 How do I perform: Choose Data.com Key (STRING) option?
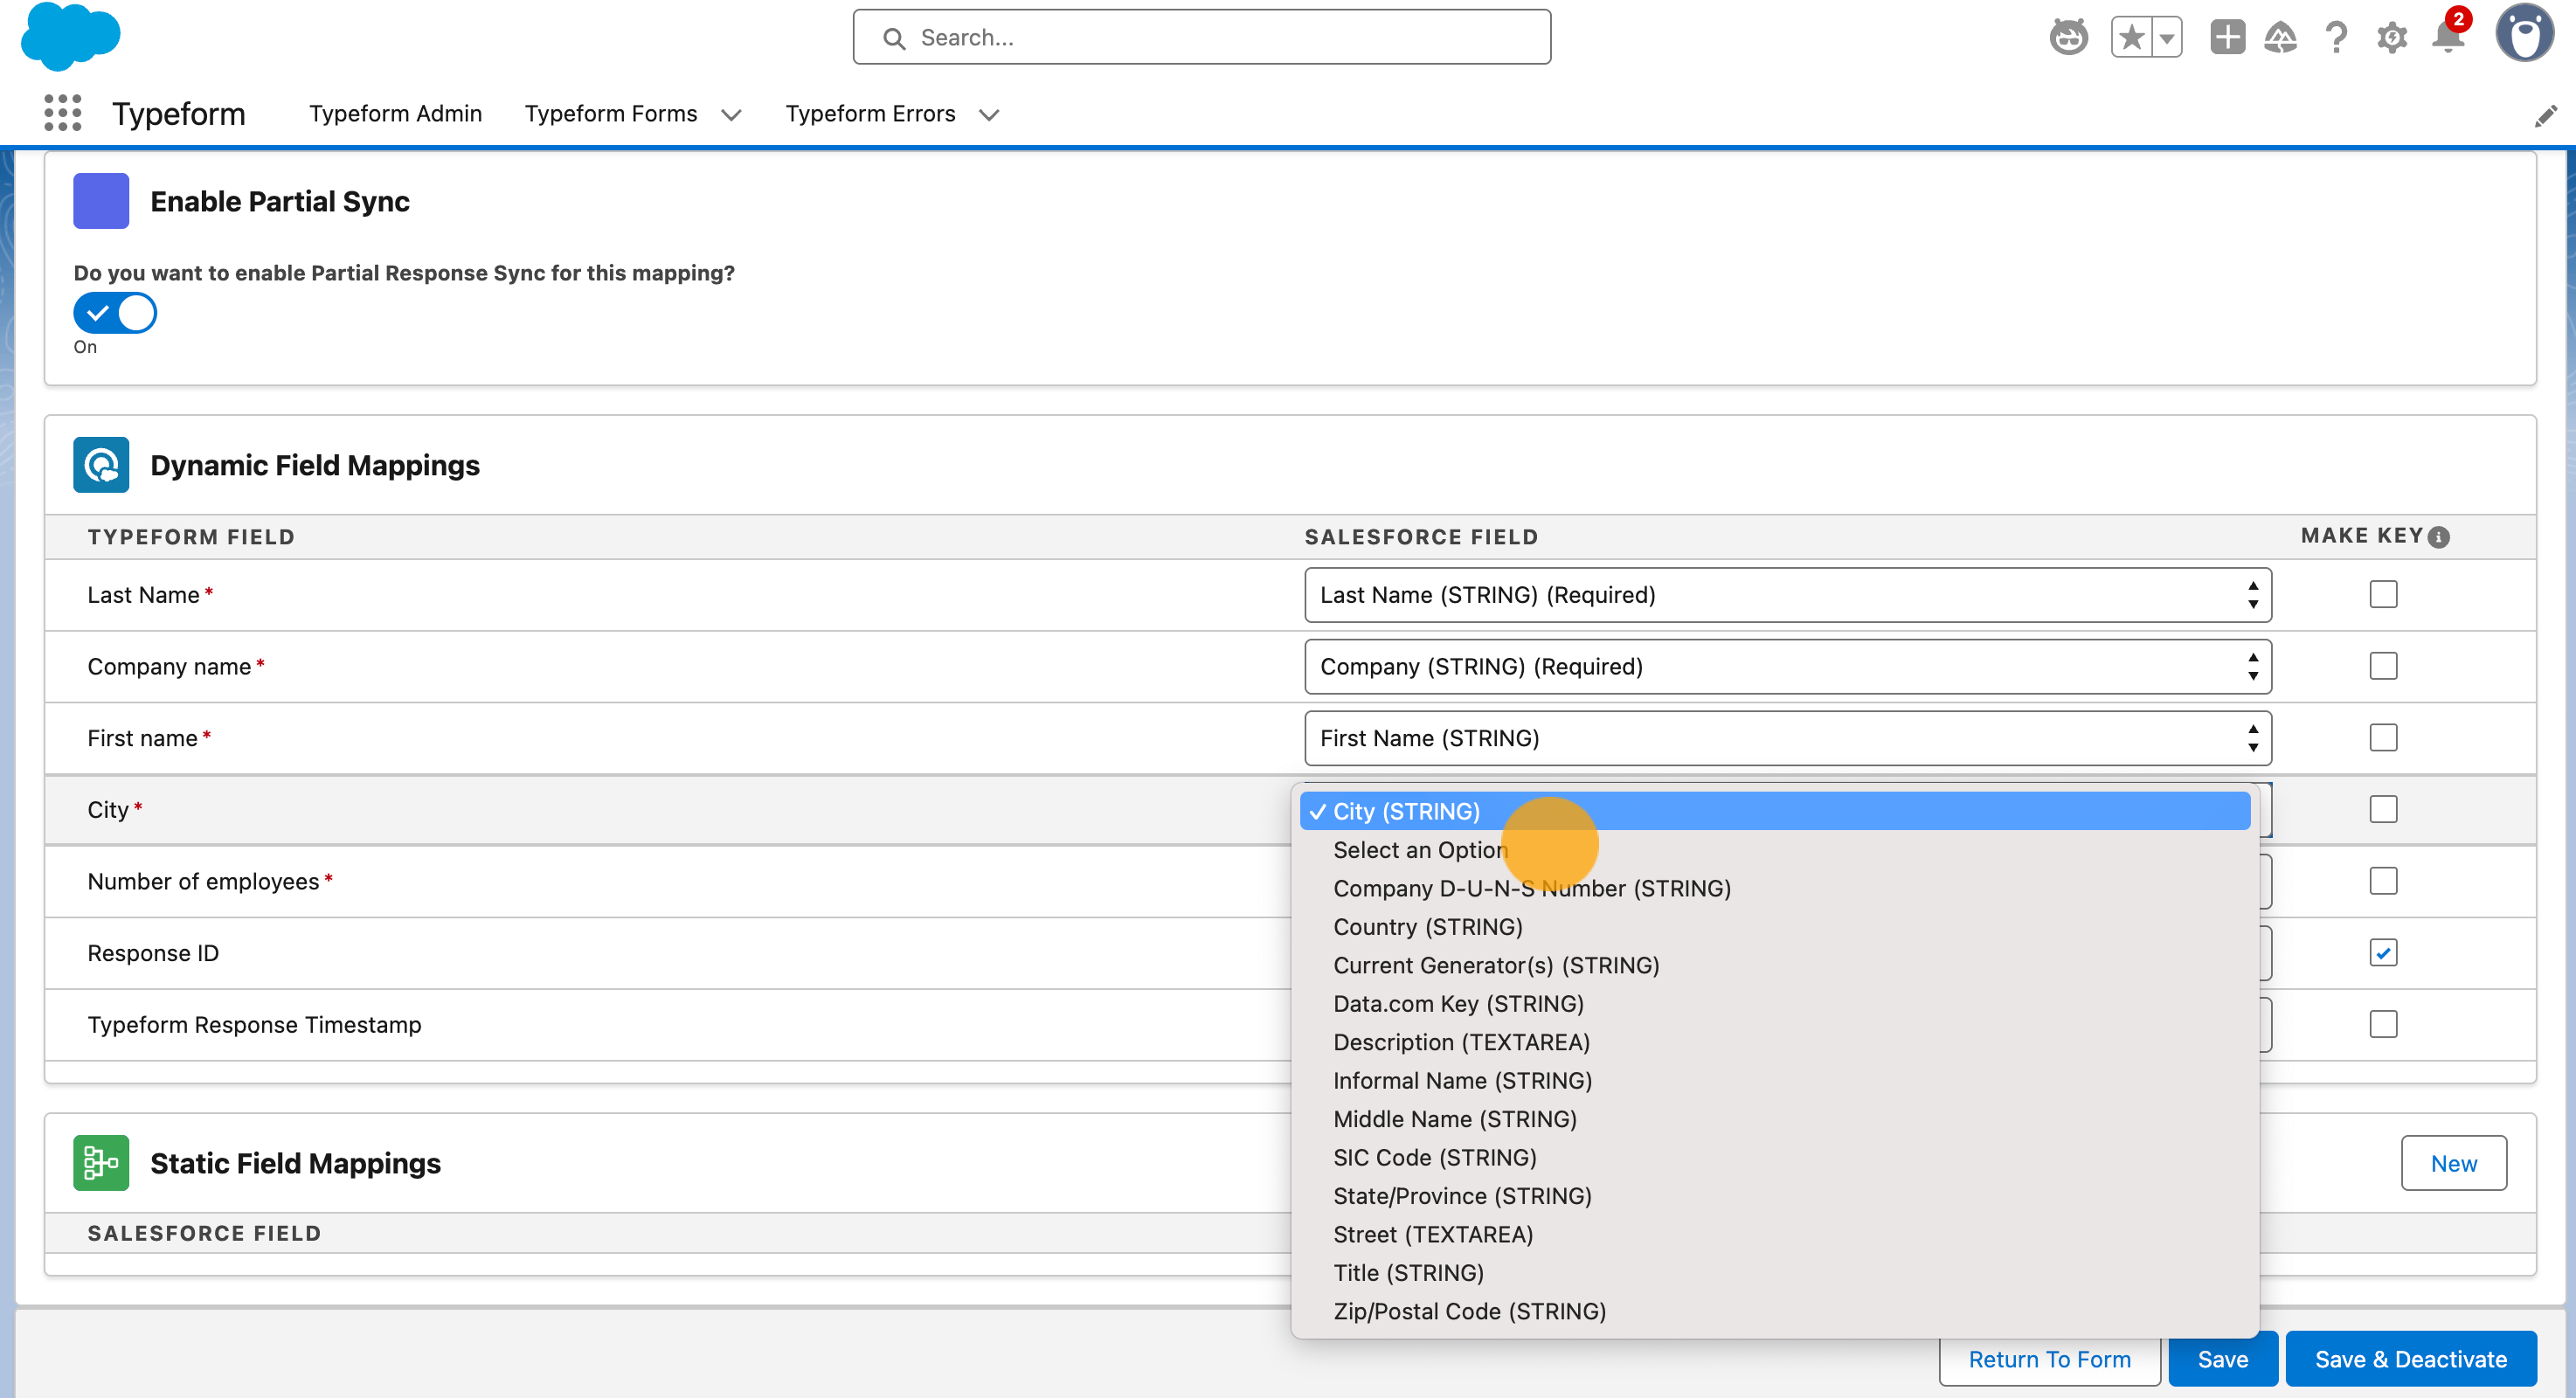coord(1775,1004)
